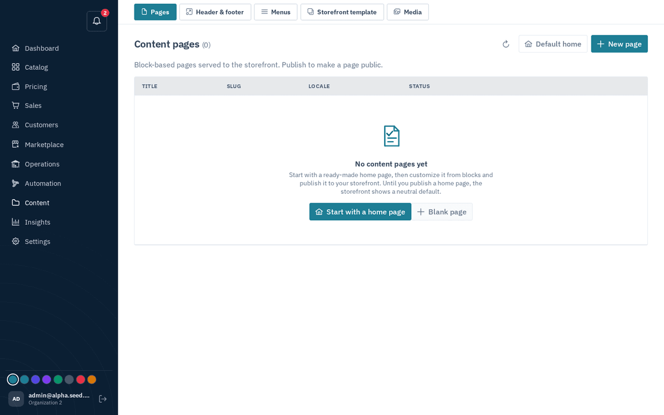
Task: Switch to the Media tab
Action: pyautogui.click(x=408, y=12)
